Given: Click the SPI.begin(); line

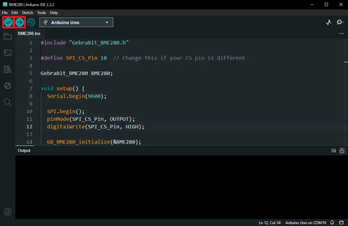Looking at the screenshot, I should tap(66, 111).
